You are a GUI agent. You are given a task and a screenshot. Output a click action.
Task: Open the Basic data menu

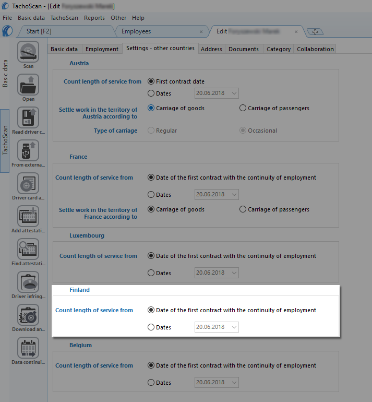click(31, 18)
